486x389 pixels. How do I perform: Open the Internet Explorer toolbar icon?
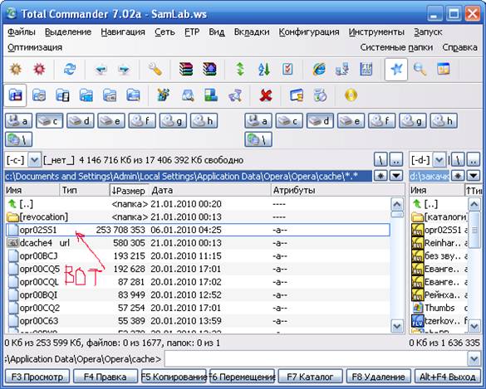coord(319,69)
